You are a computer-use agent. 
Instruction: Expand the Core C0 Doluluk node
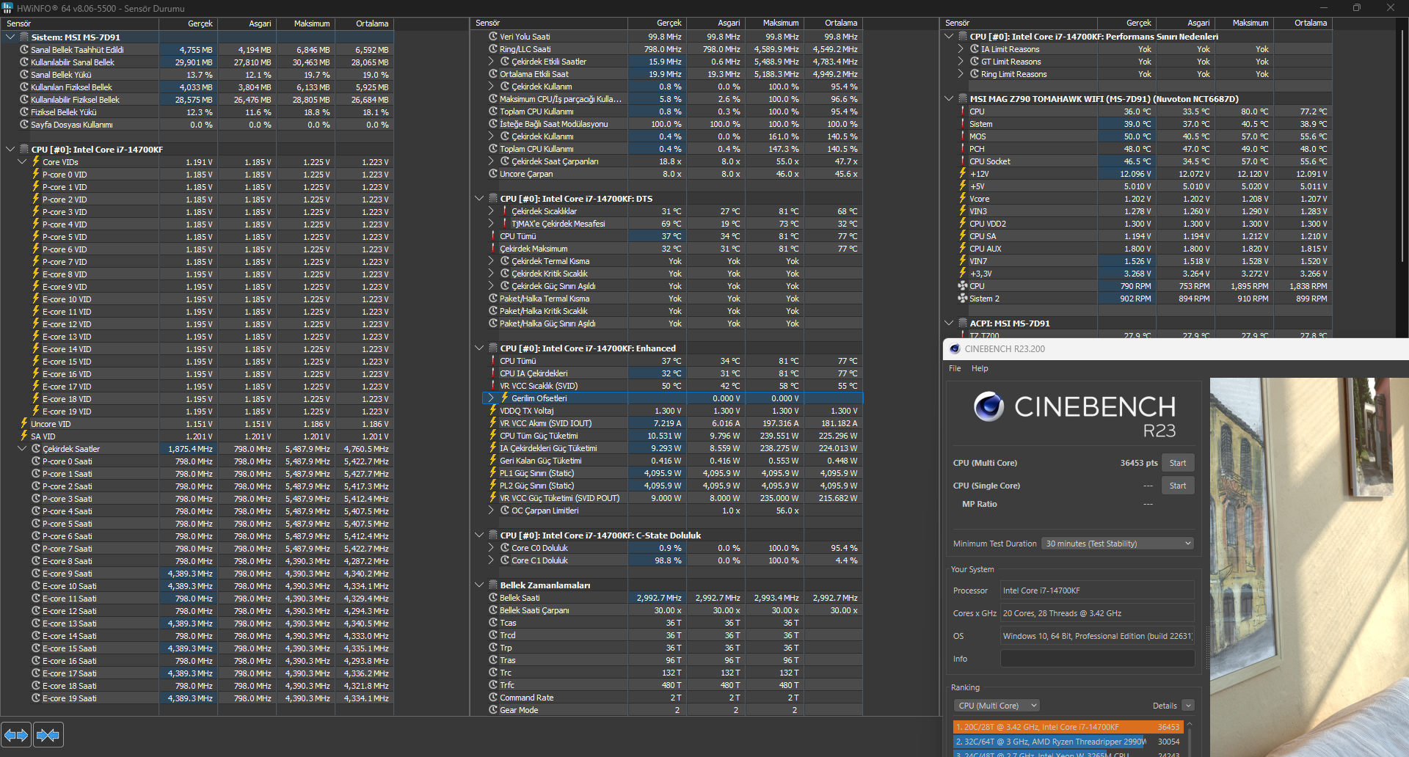pyautogui.click(x=492, y=548)
